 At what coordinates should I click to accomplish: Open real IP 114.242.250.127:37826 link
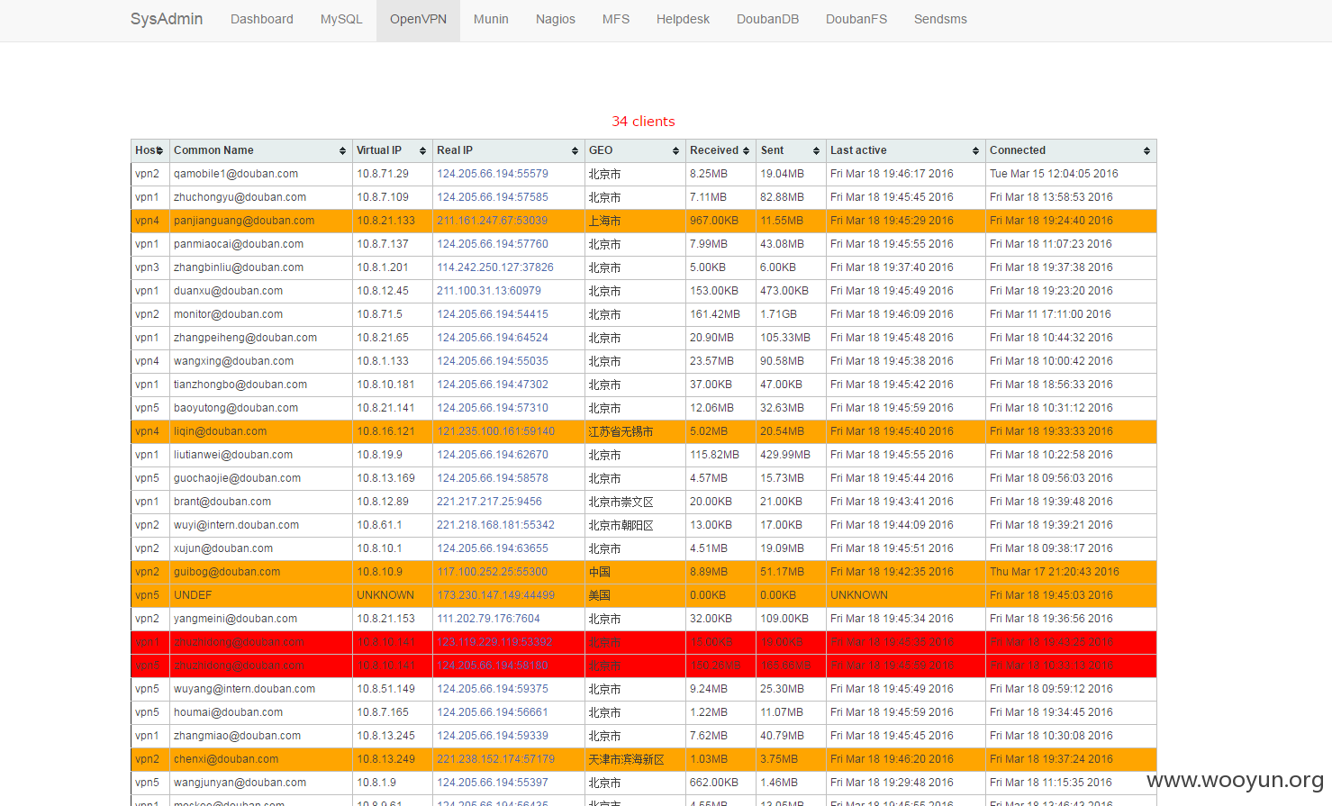(495, 267)
